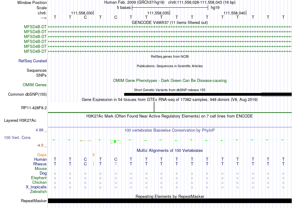Click the Window Position track label
This screenshot has width=292, height=208.
click(x=32, y=2)
